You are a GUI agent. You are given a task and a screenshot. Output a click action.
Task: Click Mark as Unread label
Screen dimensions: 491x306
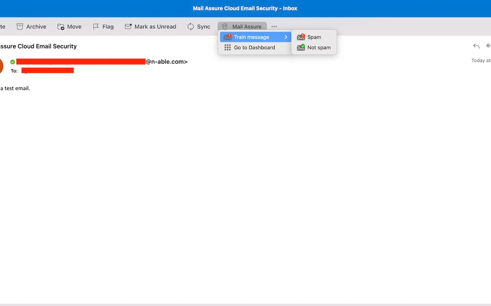(x=155, y=27)
